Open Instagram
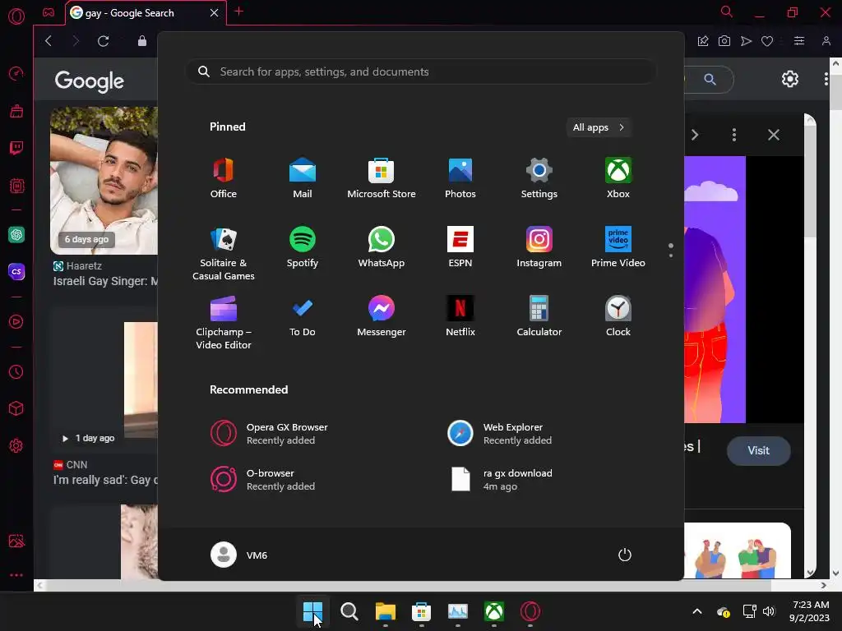The image size is (842, 631). tap(539, 248)
